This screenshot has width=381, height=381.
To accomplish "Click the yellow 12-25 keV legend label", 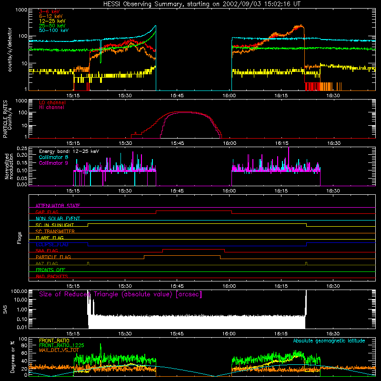I will point(52,21).
